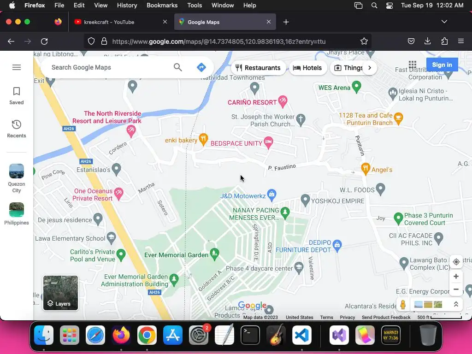Click the Lawa Elementary School pin
This screenshot has width=472, height=354.
(x=112, y=238)
